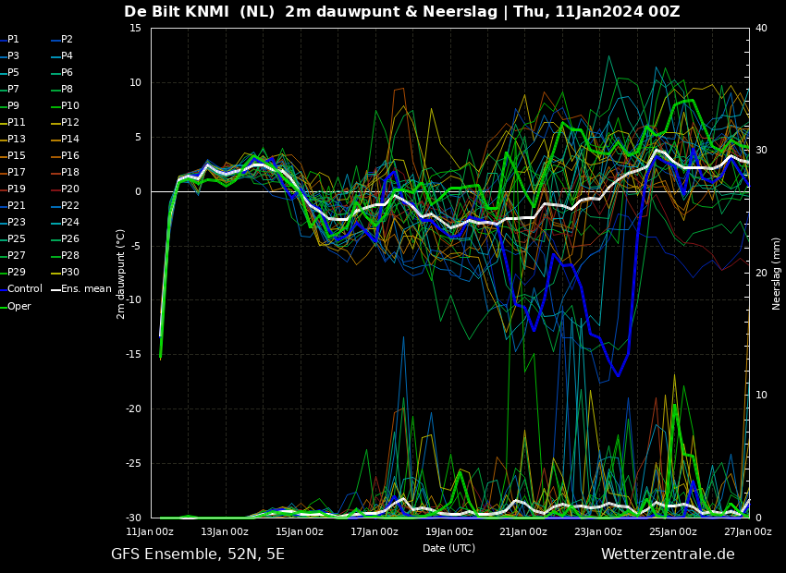Click the P1 legend entry
Image resolution: width=786 pixels, height=573 pixels.
point(9,39)
